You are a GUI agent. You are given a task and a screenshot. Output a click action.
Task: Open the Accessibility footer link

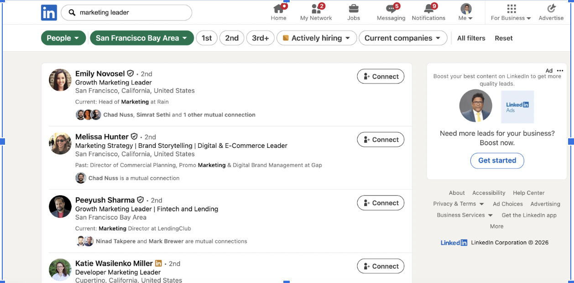tap(489, 193)
